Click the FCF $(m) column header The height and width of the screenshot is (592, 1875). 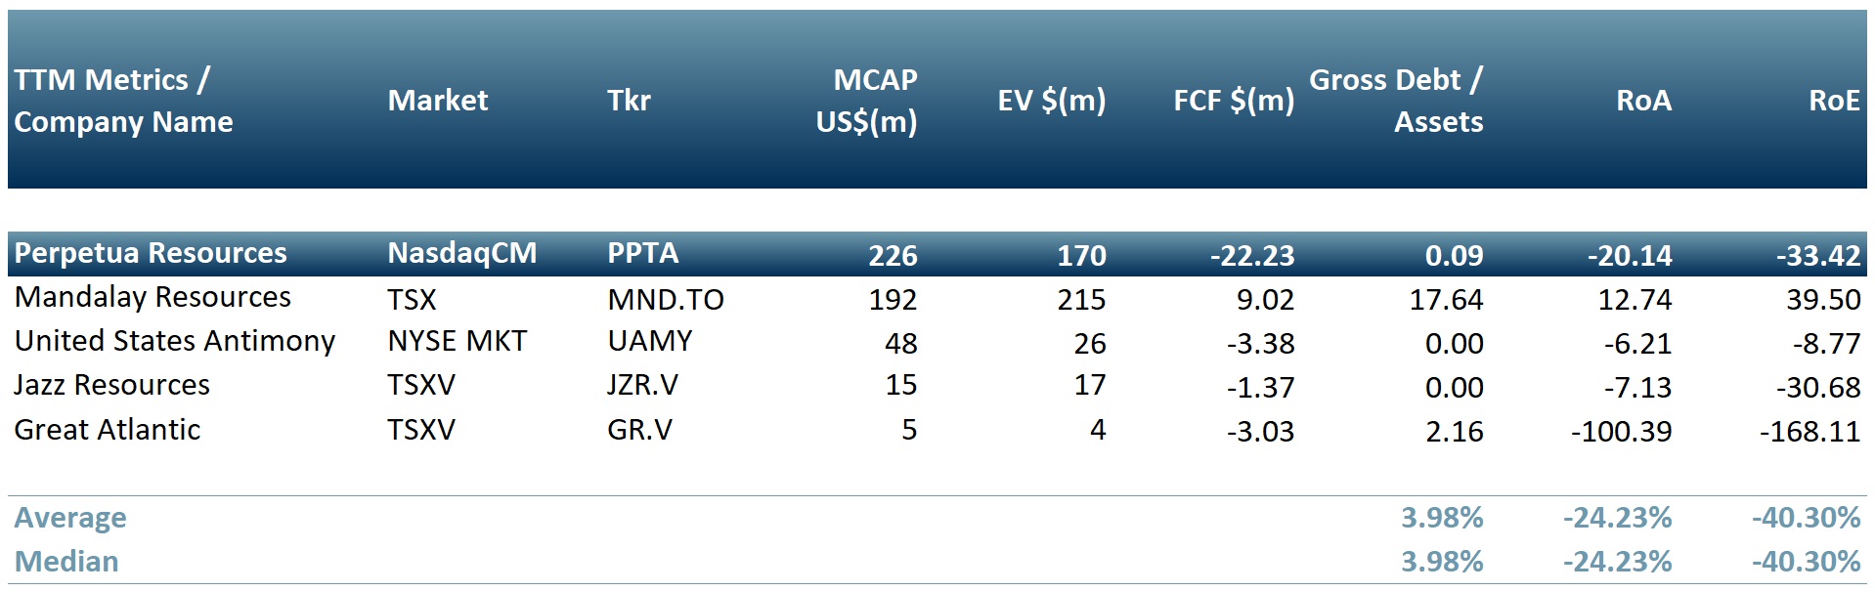pyautogui.click(x=1233, y=100)
